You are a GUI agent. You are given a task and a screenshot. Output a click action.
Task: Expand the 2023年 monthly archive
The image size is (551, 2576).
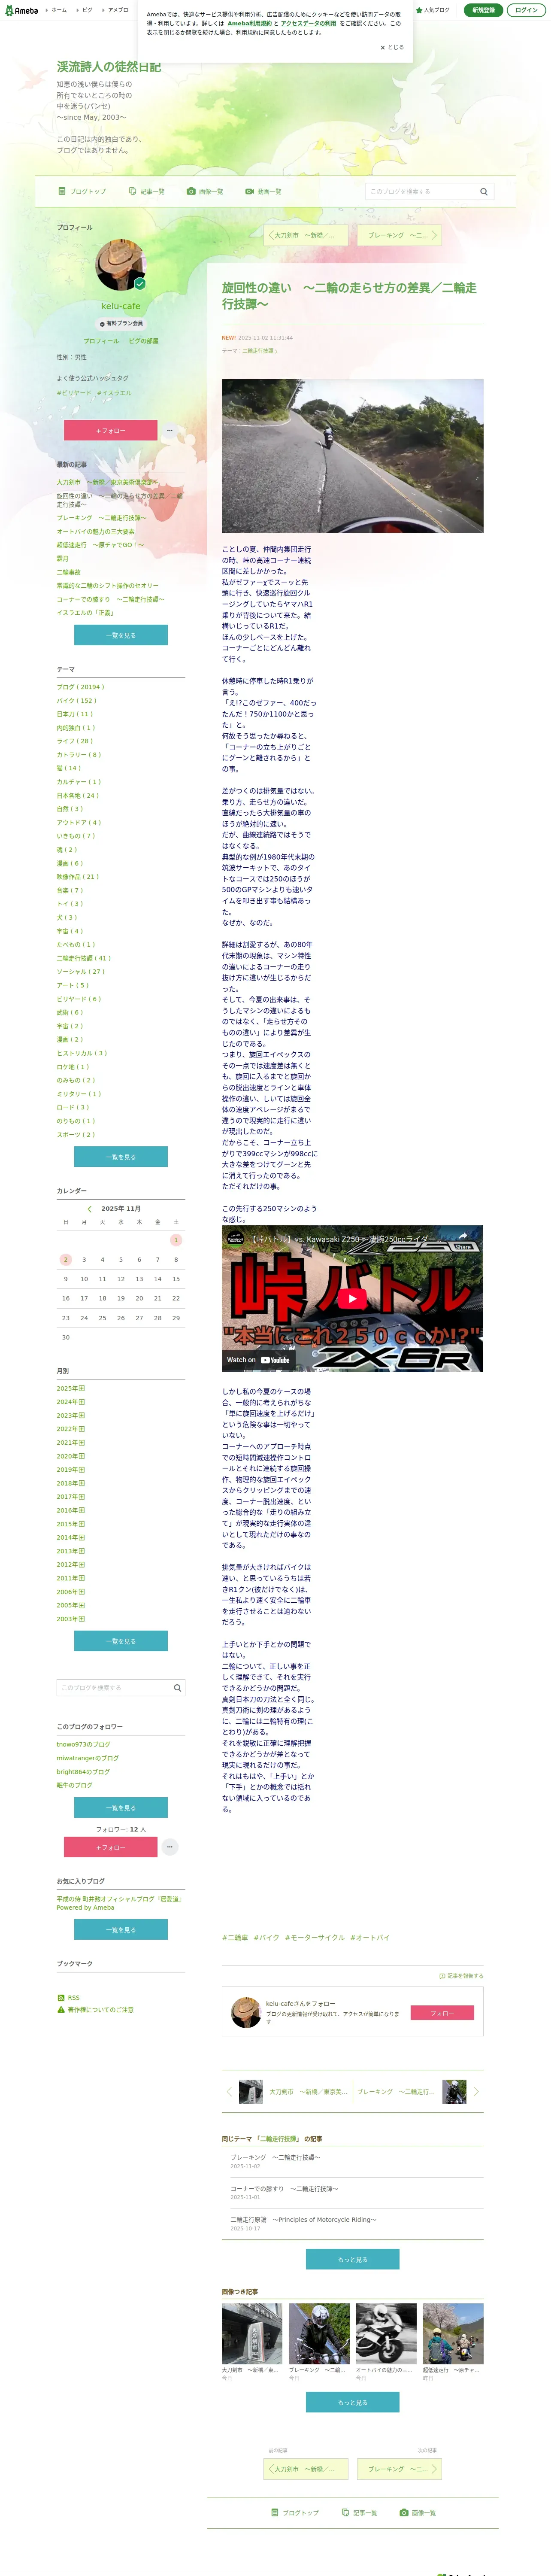pyautogui.click(x=82, y=1415)
